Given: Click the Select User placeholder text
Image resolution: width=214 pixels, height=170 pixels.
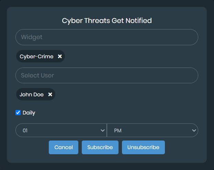Looking at the screenshot, I should click(37, 75).
